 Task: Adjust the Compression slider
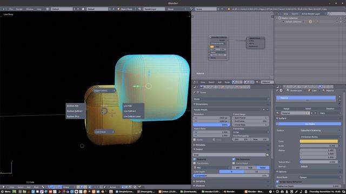pyautogui.click(x=231, y=176)
